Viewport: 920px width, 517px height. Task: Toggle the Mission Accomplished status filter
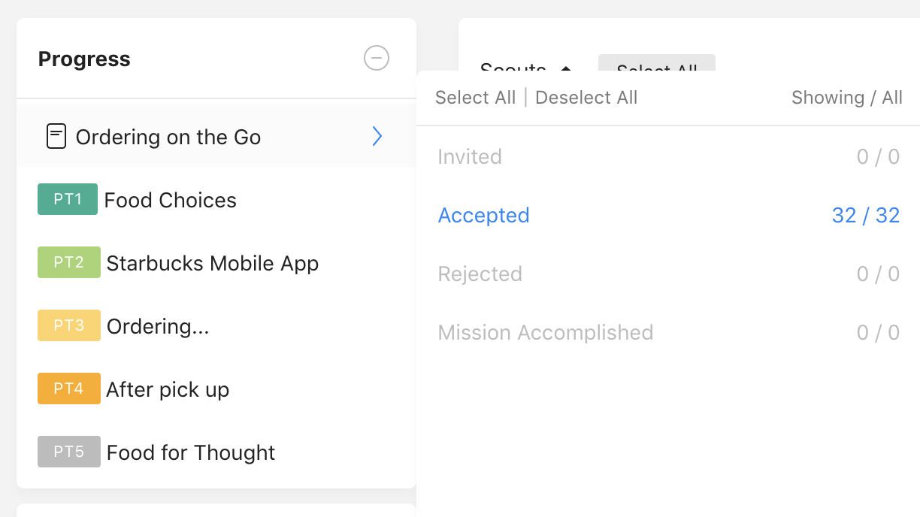coord(669,332)
